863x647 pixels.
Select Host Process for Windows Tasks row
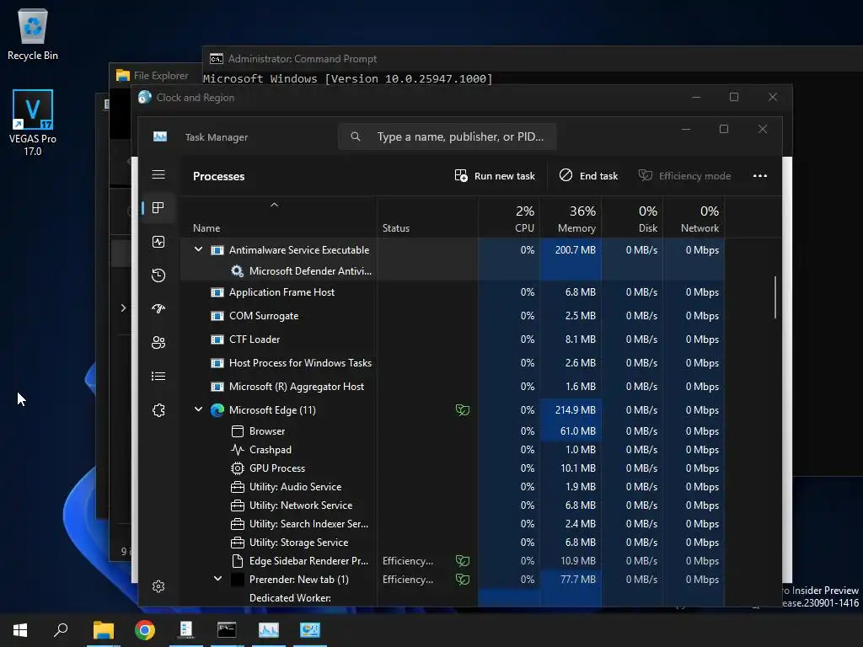[x=453, y=363]
